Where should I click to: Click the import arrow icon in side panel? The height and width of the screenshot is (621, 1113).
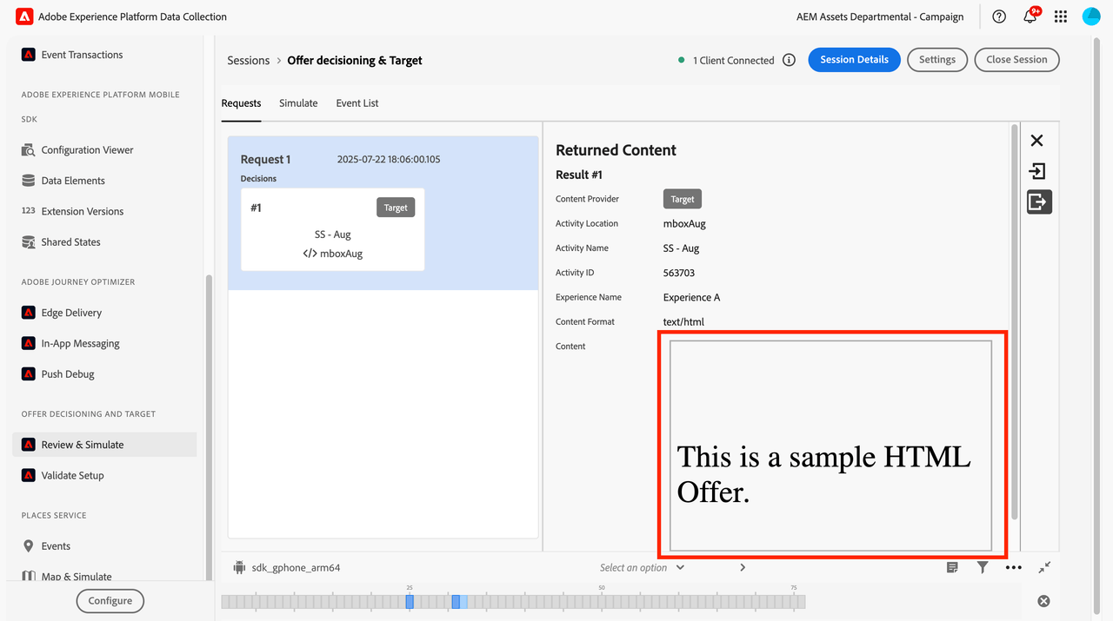point(1036,171)
